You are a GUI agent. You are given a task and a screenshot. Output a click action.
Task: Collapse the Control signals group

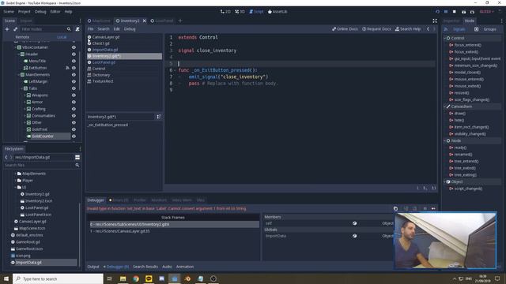pyautogui.click(x=444, y=38)
